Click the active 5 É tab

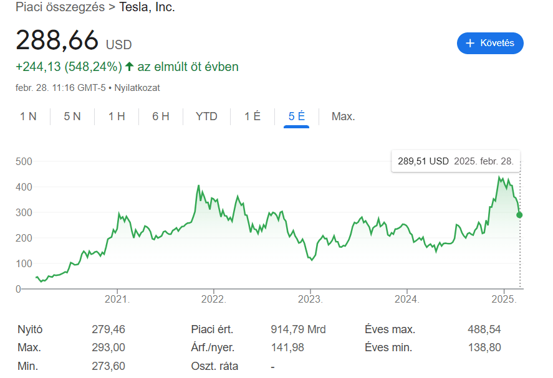pyautogui.click(x=296, y=116)
